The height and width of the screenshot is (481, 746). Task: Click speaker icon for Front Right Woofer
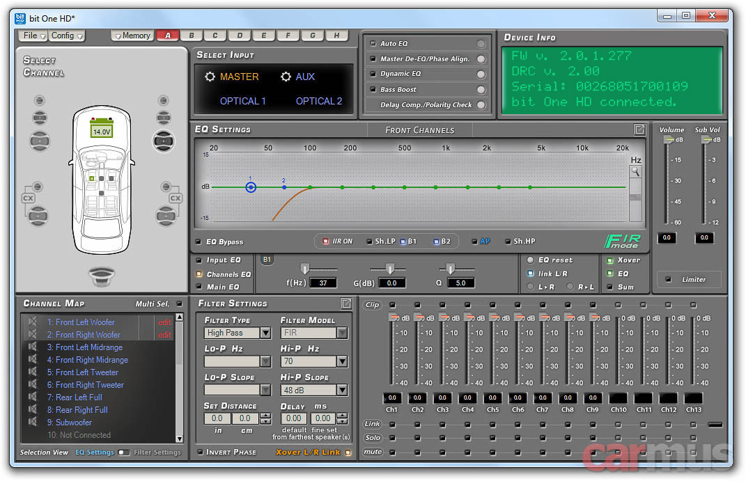tap(32, 334)
